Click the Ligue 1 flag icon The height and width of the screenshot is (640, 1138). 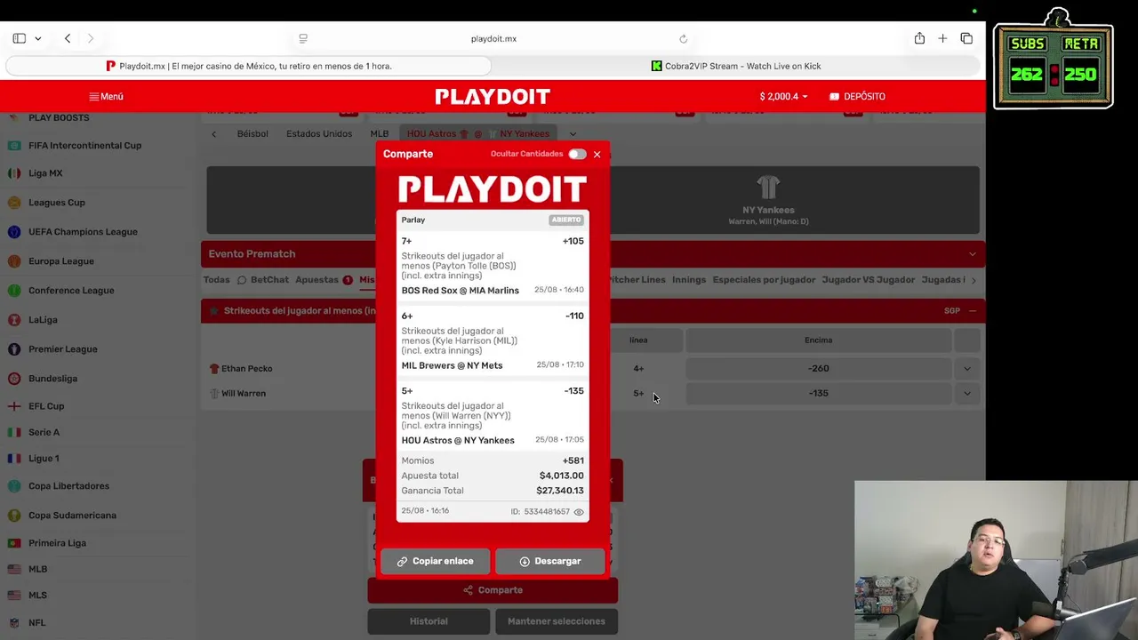(x=14, y=459)
